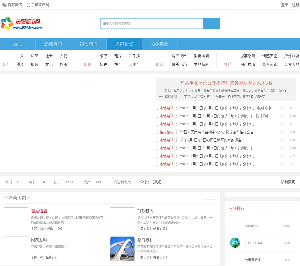Click the search input field
The height and width of the screenshot is (266, 300).
coord(151,24)
